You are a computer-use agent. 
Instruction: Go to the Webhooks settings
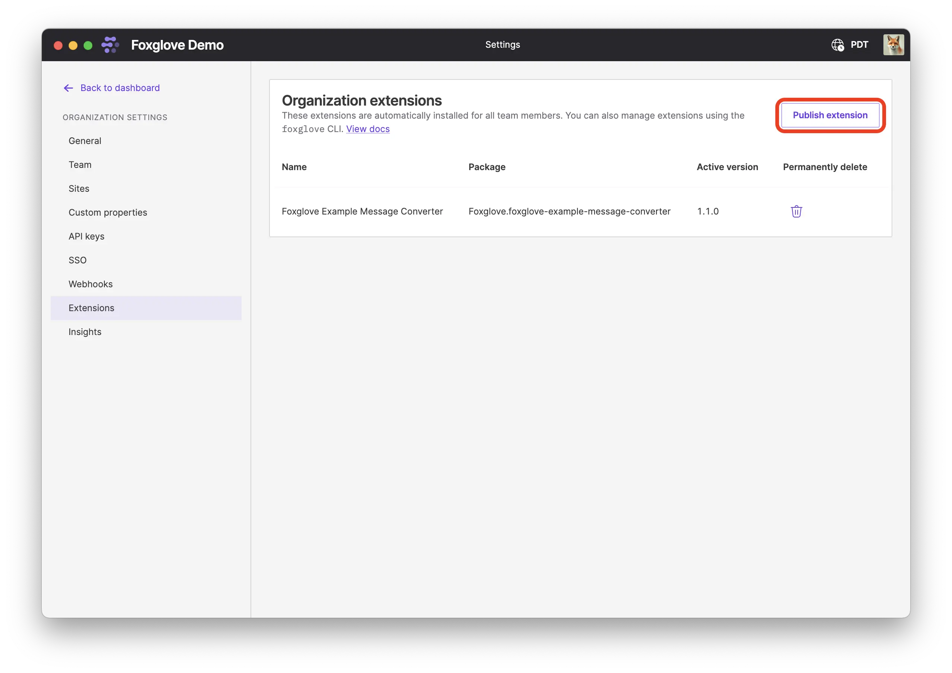pos(90,284)
